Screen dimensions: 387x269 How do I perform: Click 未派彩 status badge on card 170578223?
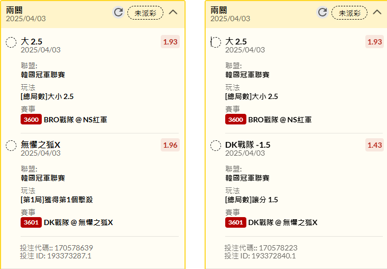tap(349, 13)
